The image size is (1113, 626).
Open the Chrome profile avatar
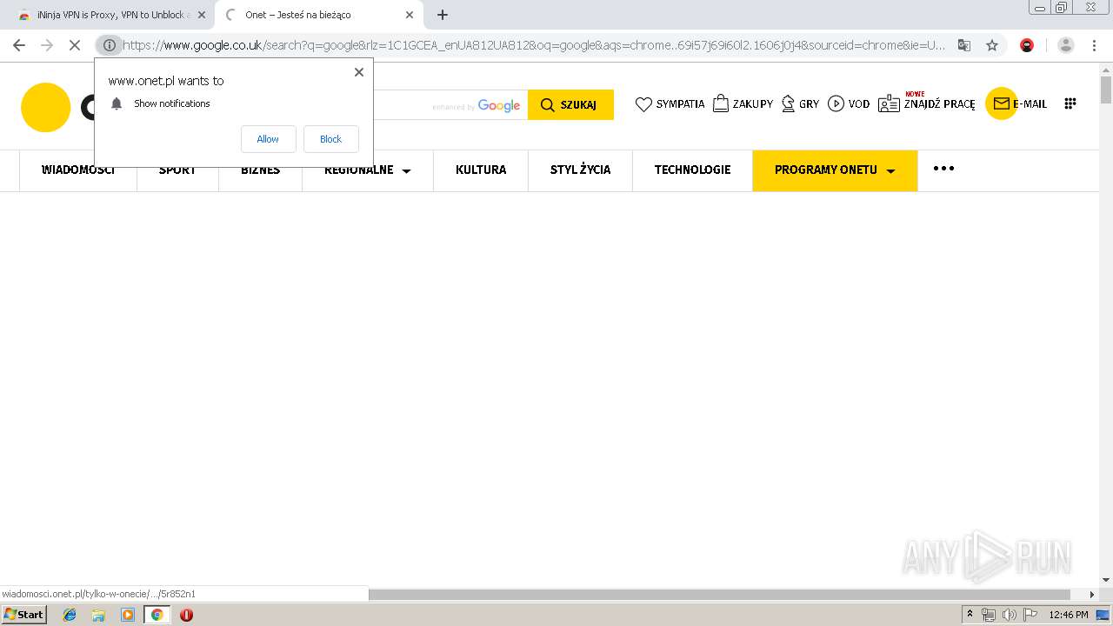[1066, 45]
